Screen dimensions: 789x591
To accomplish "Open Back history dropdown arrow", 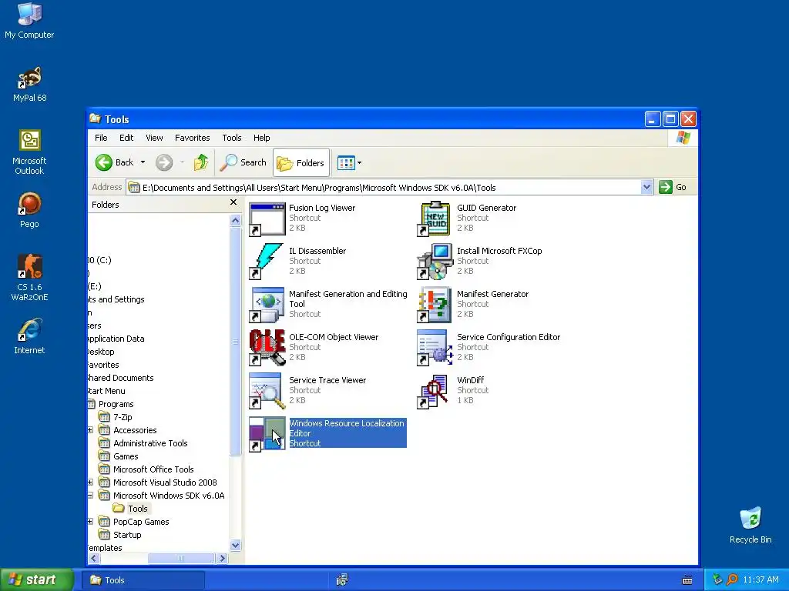I will pos(143,162).
